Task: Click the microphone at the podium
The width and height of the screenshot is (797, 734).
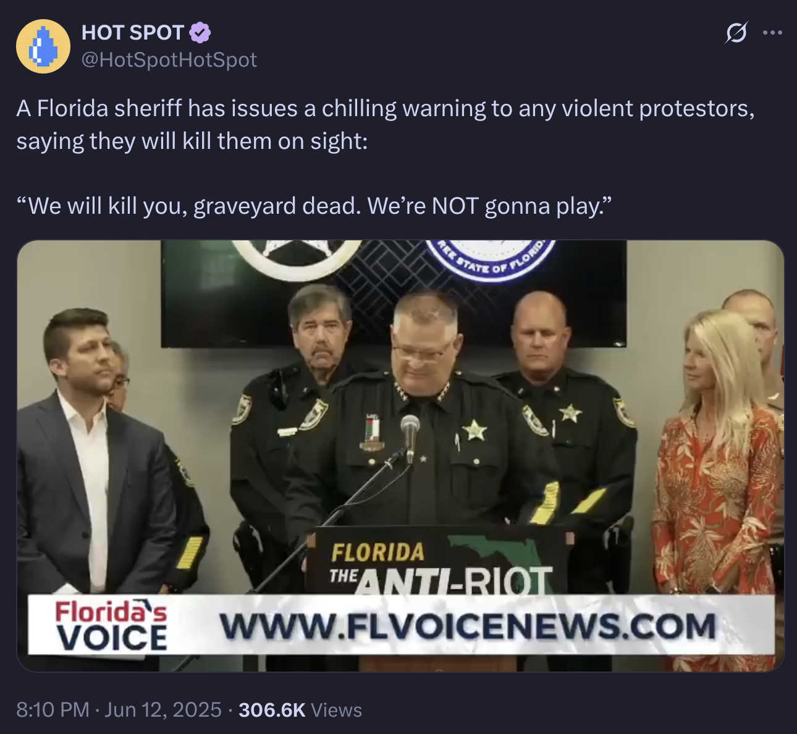Action: coord(410,436)
